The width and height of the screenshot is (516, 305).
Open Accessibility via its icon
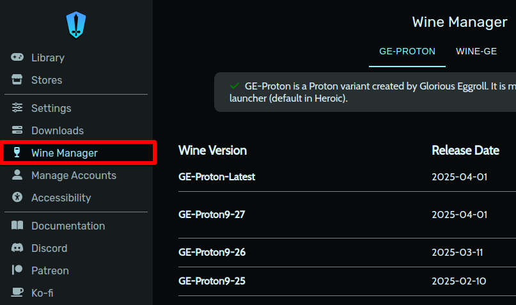(x=17, y=198)
